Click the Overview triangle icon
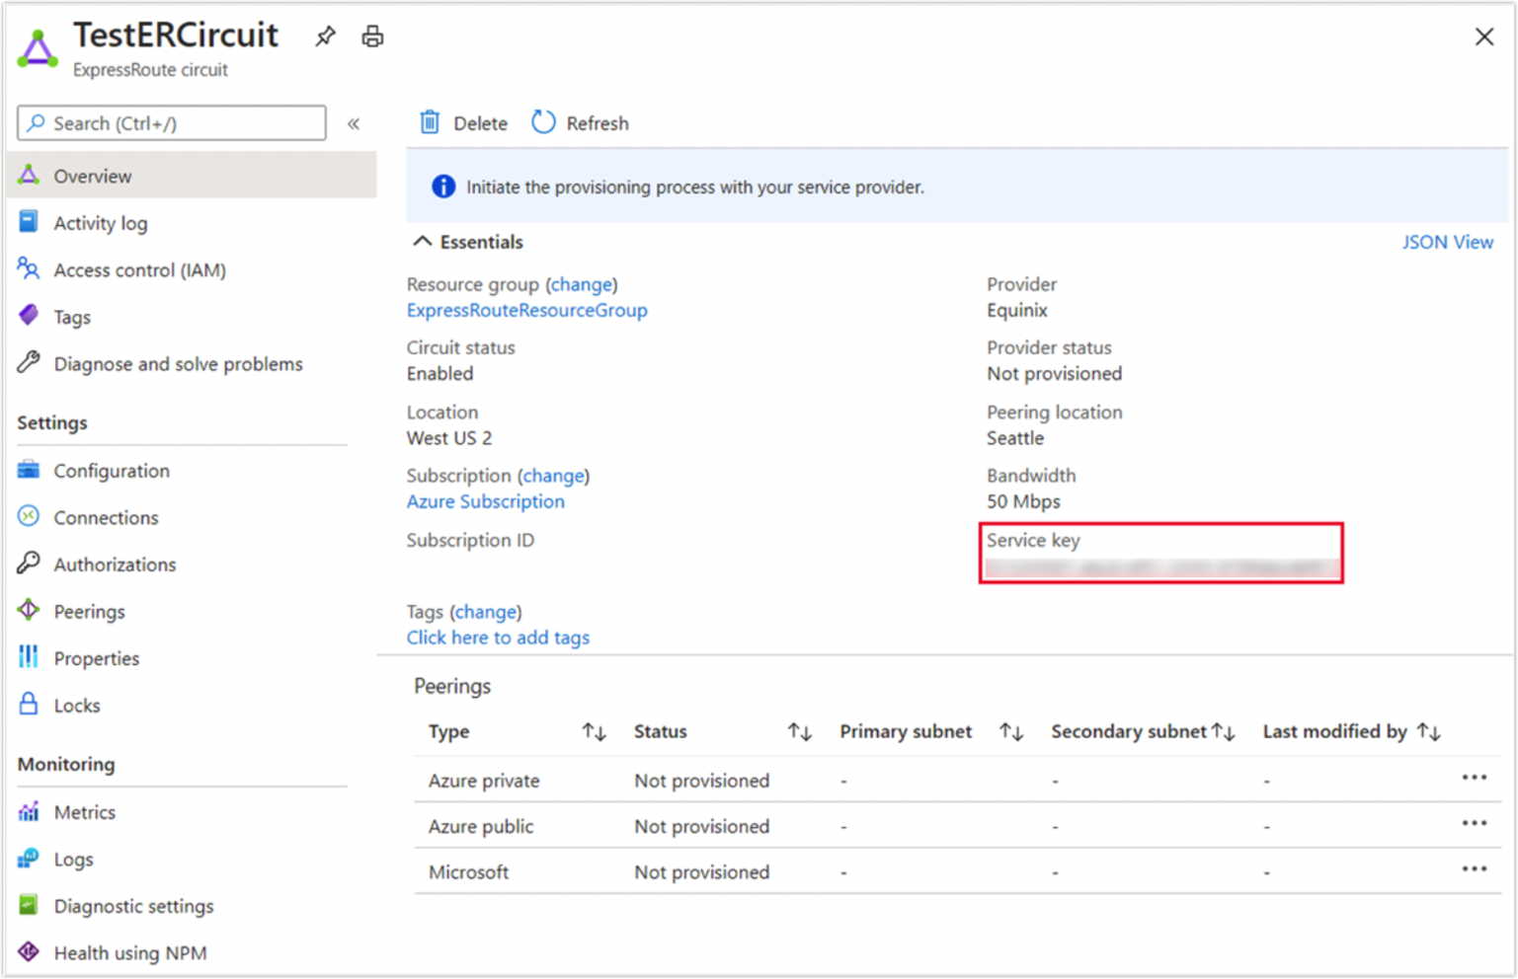Screen dimensions: 1518x979 coord(29,175)
